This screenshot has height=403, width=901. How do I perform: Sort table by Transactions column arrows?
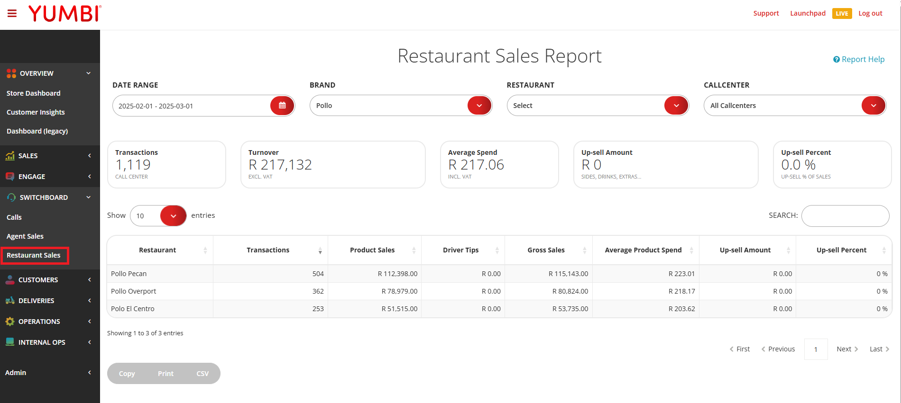320,250
